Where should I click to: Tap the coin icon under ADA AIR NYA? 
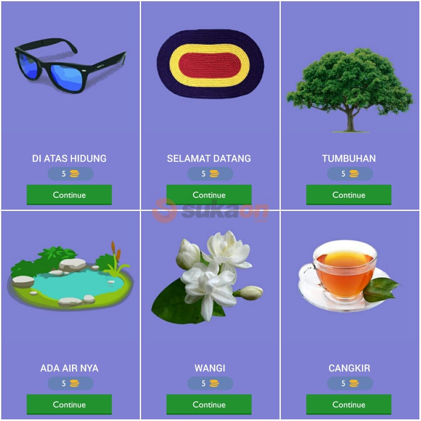(74, 384)
